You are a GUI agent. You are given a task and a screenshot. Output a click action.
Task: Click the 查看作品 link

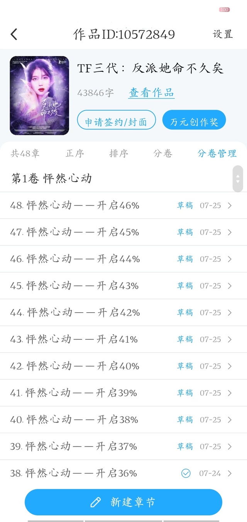(151, 93)
